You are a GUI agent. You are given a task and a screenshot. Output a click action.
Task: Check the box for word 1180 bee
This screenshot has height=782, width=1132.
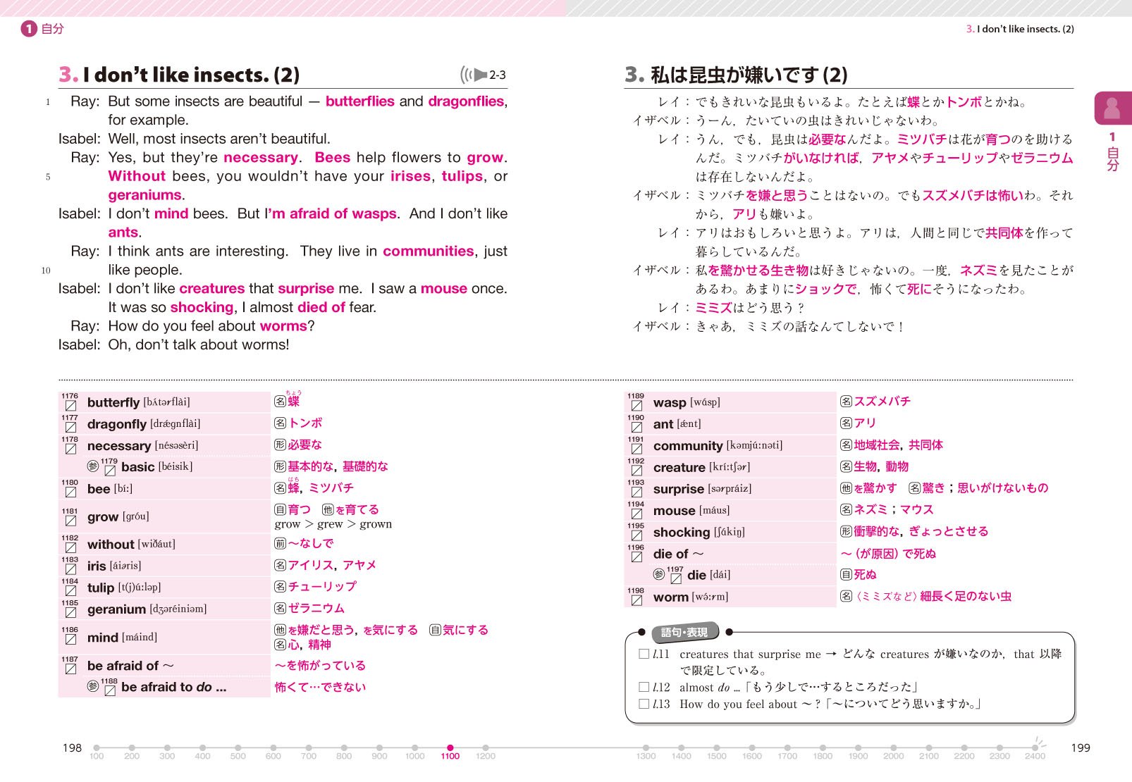[x=70, y=492]
